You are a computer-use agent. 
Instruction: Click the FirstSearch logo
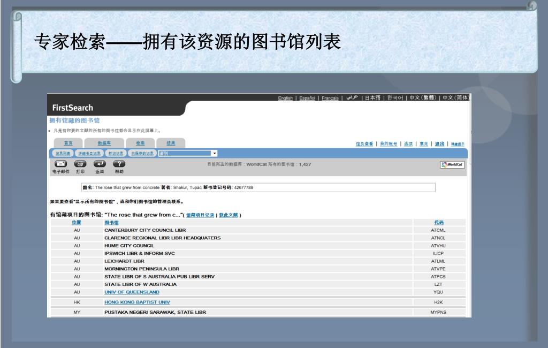pyautogui.click(x=73, y=108)
